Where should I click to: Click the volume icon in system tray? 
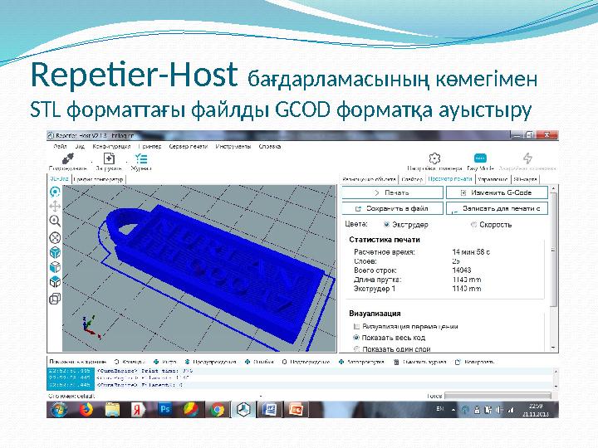[x=499, y=410]
